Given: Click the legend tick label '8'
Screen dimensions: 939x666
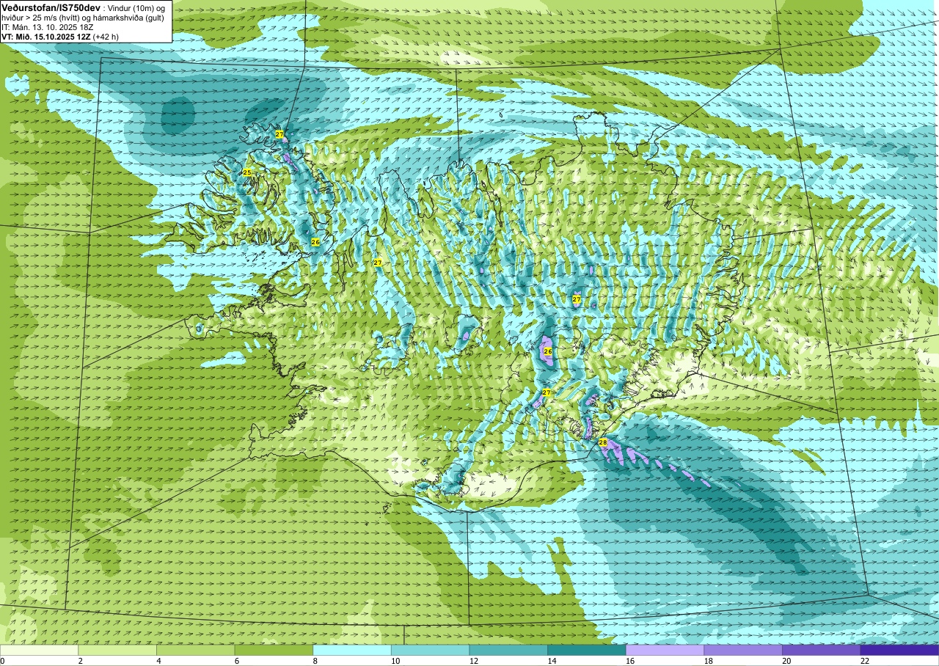Looking at the screenshot, I should (x=315, y=661).
